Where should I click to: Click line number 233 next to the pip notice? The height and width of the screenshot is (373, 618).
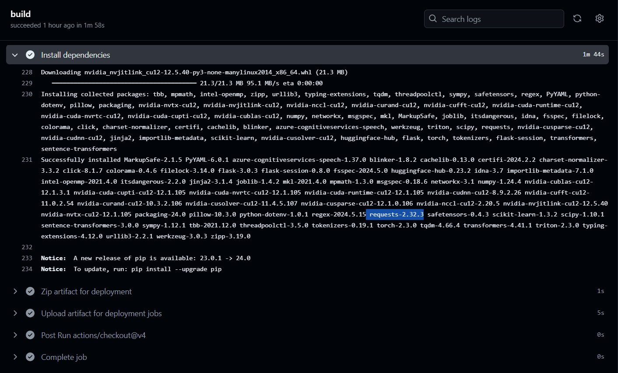pos(27,258)
